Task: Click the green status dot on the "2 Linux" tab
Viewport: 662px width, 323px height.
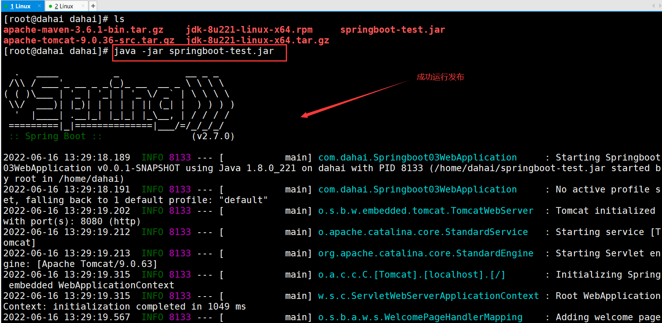Action: [51, 6]
